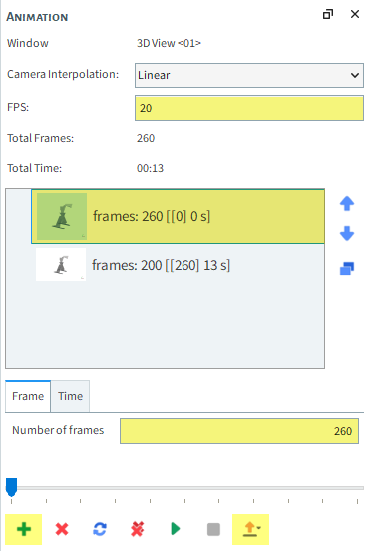Add a new keyframe with green plus

[24, 529]
